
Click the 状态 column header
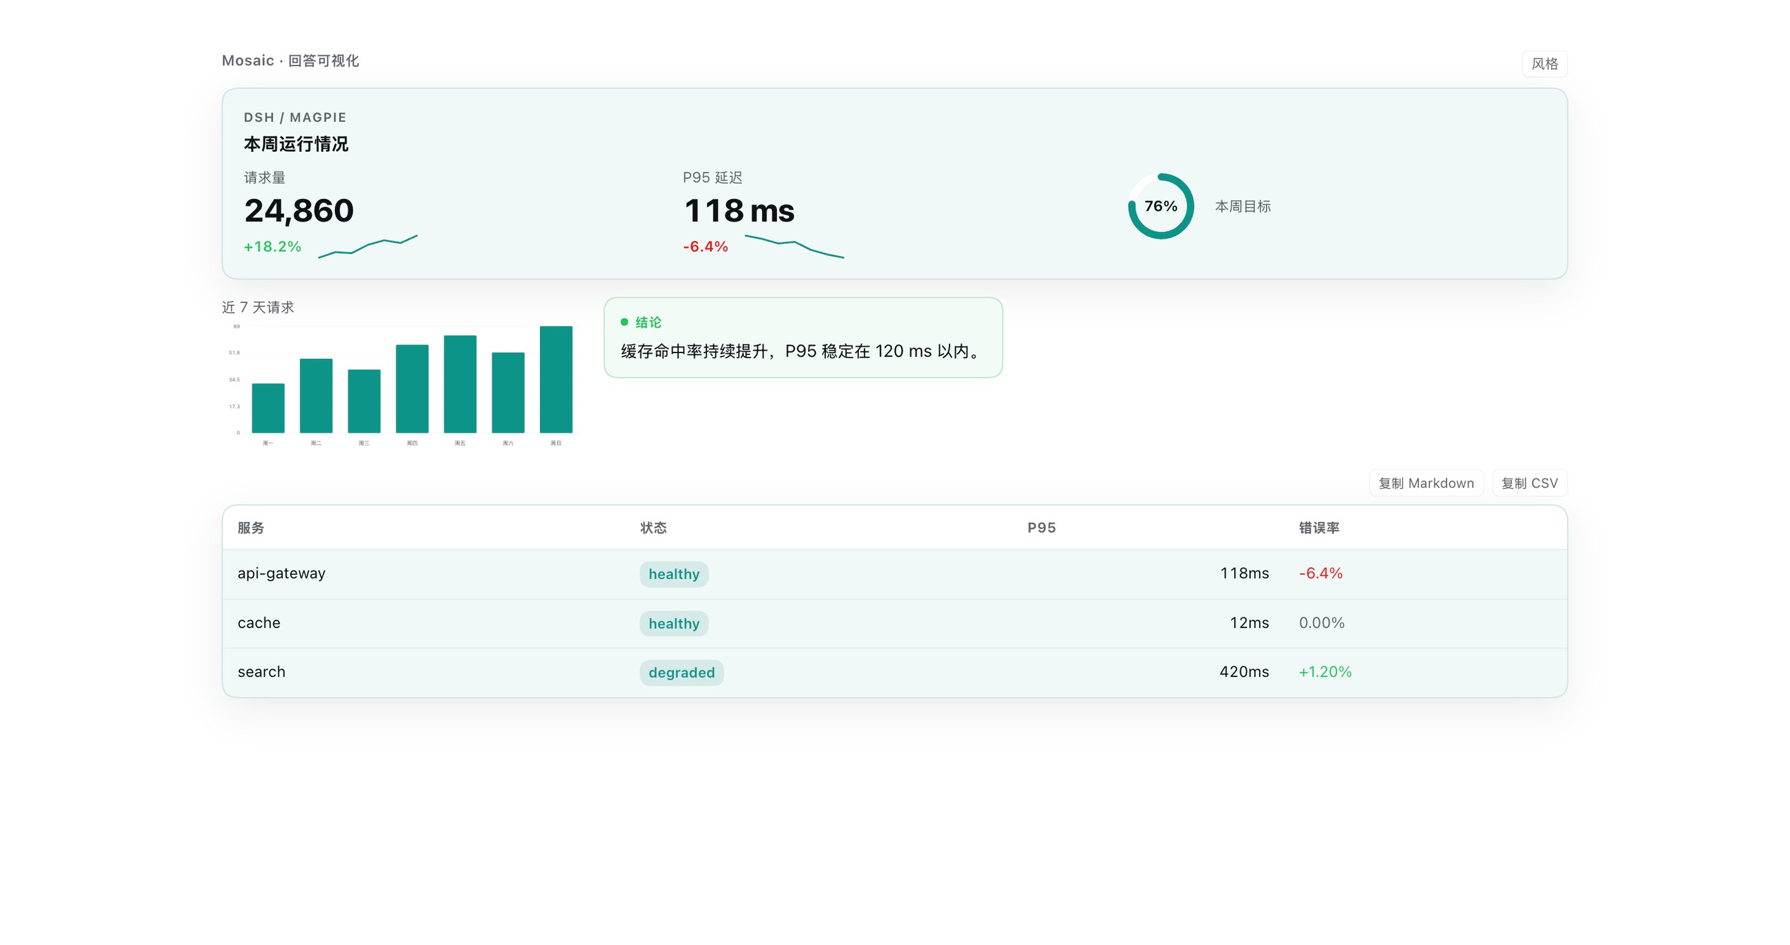click(x=653, y=528)
